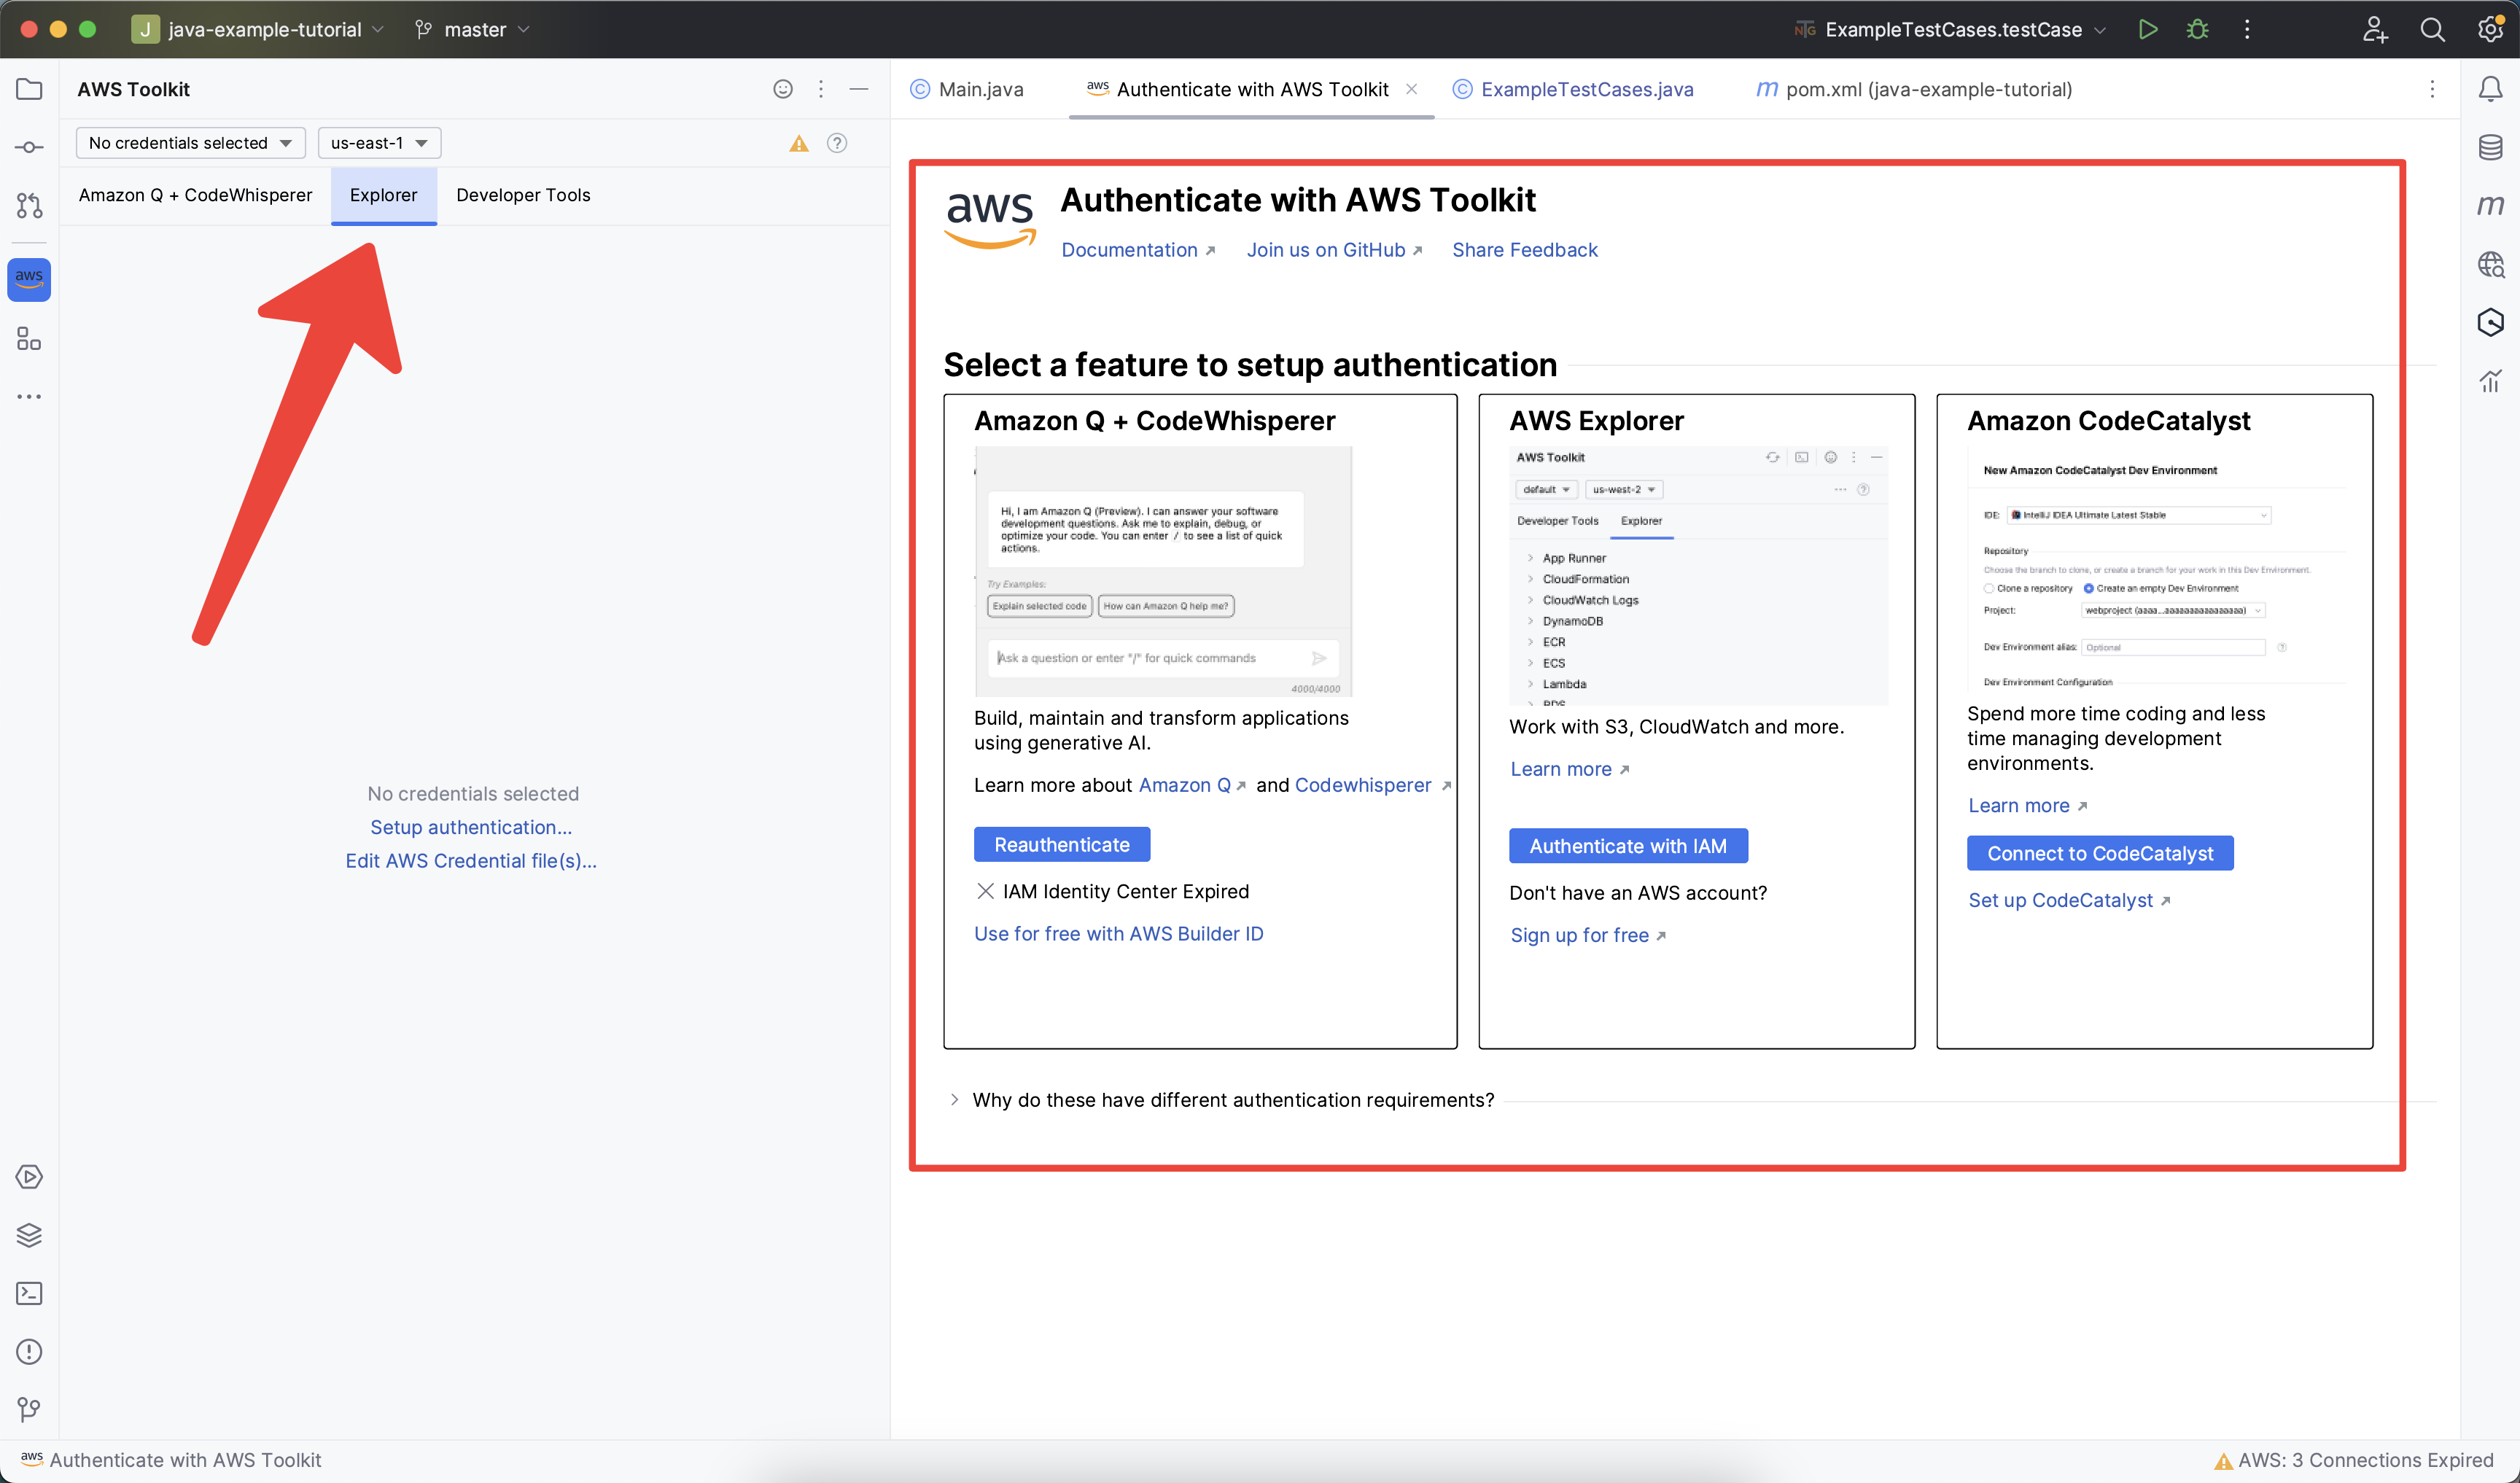Image resolution: width=2520 pixels, height=1483 pixels.
Task: Open the 'No credentials selected' dropdown
Action: (x=191, y=143)
